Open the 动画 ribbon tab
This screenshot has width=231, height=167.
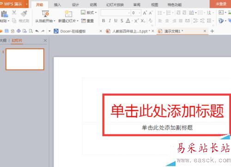93,5
